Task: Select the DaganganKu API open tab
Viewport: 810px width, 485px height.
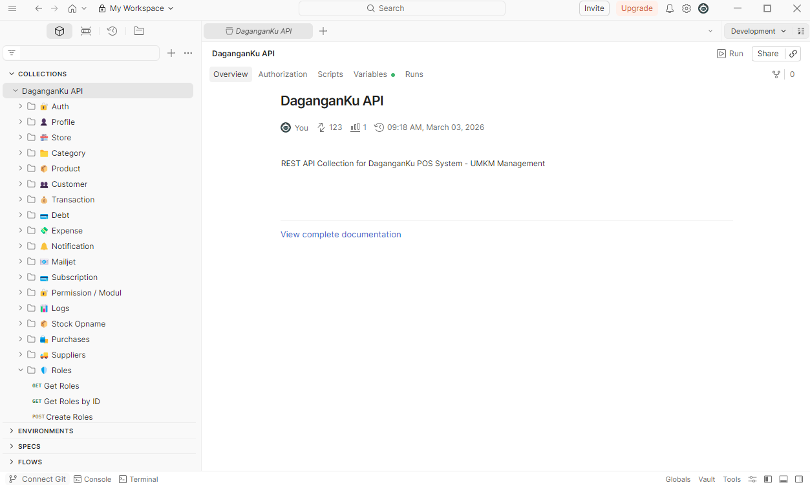Action: pos(259,31)
